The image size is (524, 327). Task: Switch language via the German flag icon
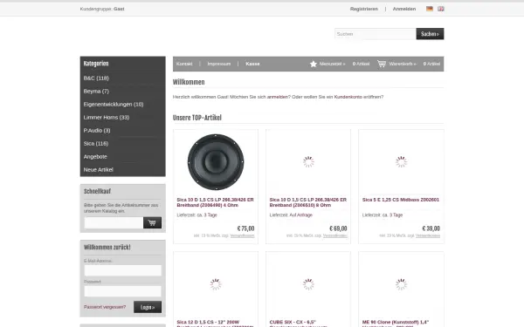(430, 9)
